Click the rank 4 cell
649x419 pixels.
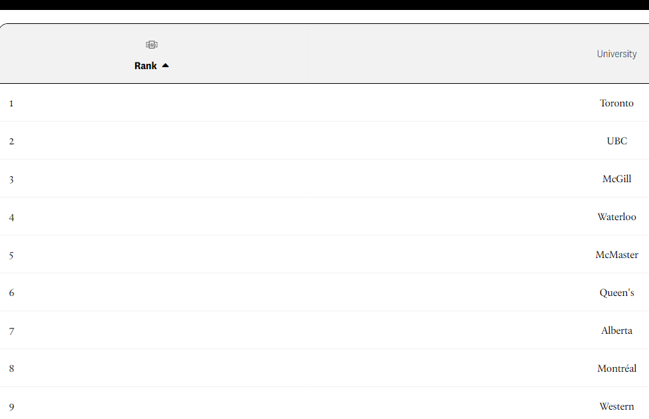(x=11, y=217)
